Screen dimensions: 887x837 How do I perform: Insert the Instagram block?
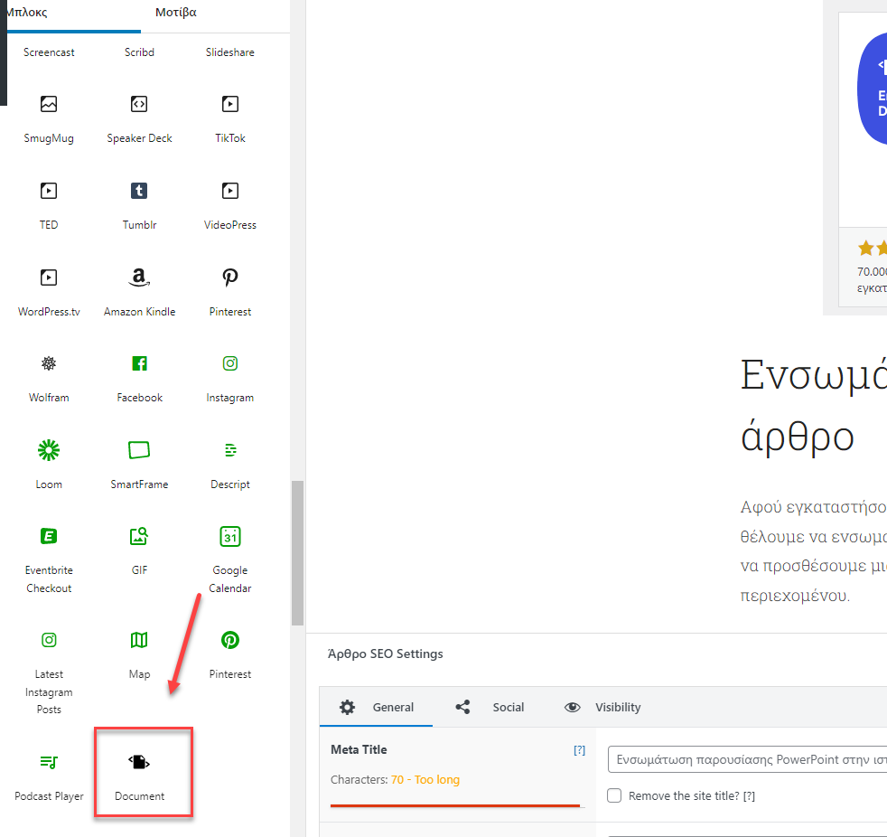[x=229, y=379]
